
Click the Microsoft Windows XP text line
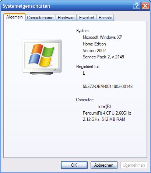click(x=102, y=37)
